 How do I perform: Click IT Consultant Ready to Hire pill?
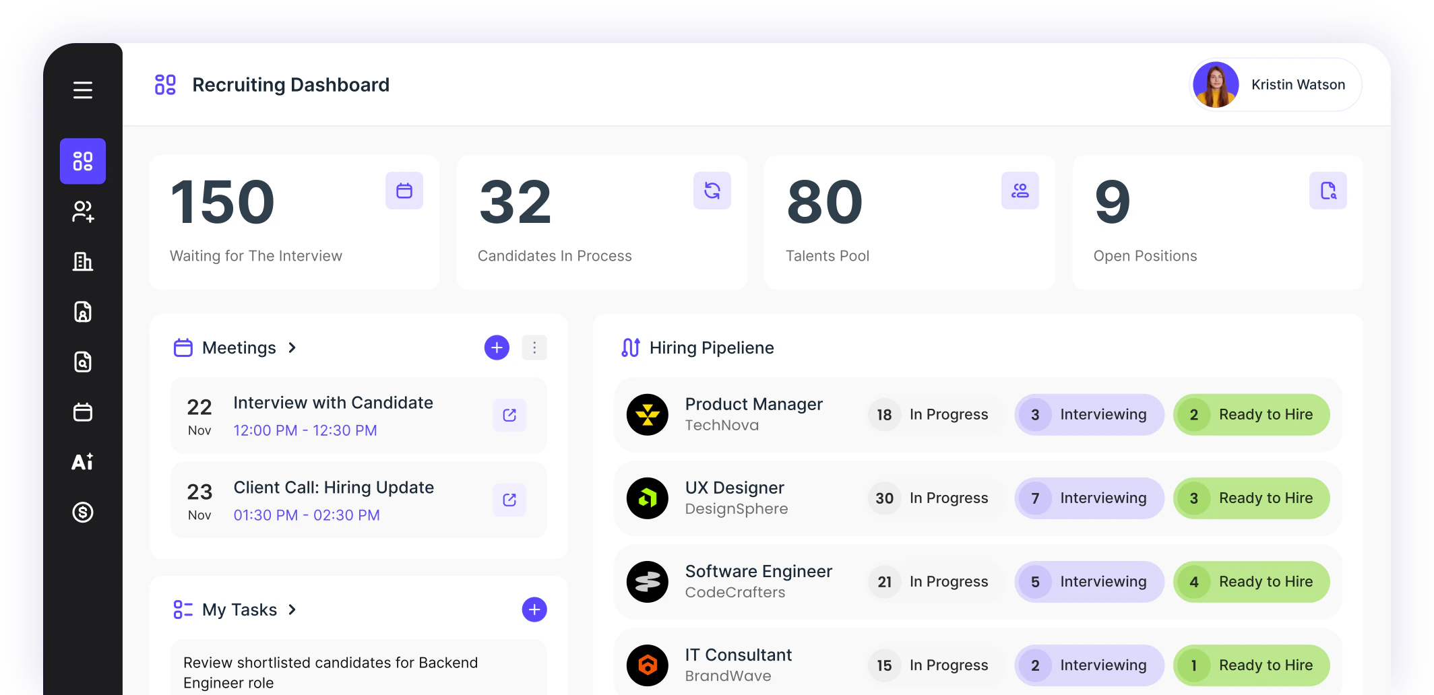point(1251,665)
